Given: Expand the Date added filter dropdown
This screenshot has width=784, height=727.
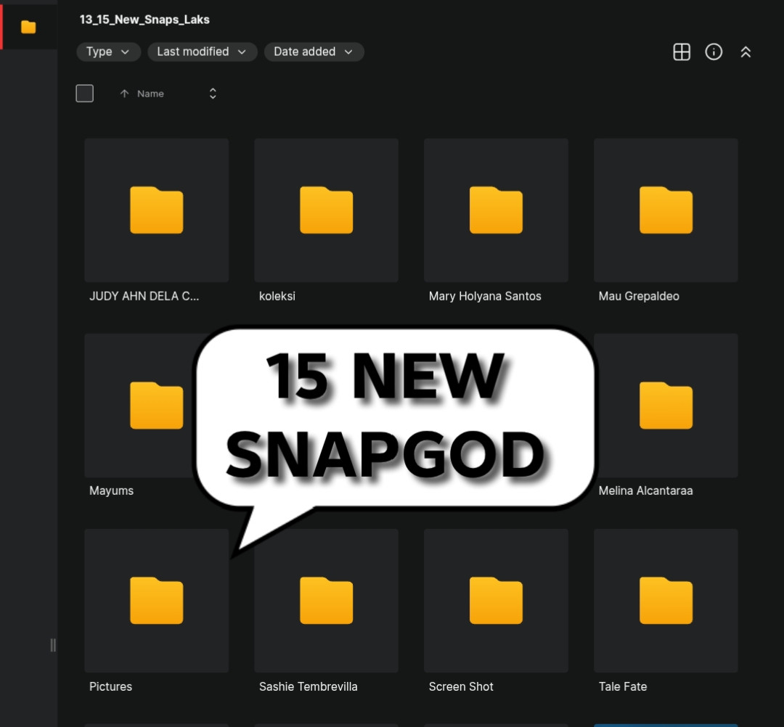Looking at the screenshot, I should pyautogui.click(x=314, y=52).
